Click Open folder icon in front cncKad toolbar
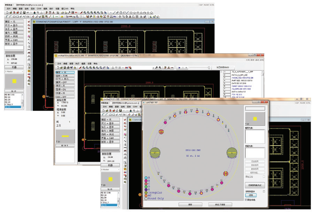 click(x=107, y=110)
